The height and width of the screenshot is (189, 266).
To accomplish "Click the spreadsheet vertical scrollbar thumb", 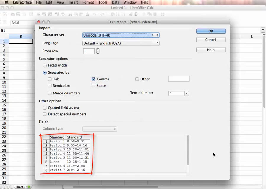I will pyautogui.click(x=264, y=71).
